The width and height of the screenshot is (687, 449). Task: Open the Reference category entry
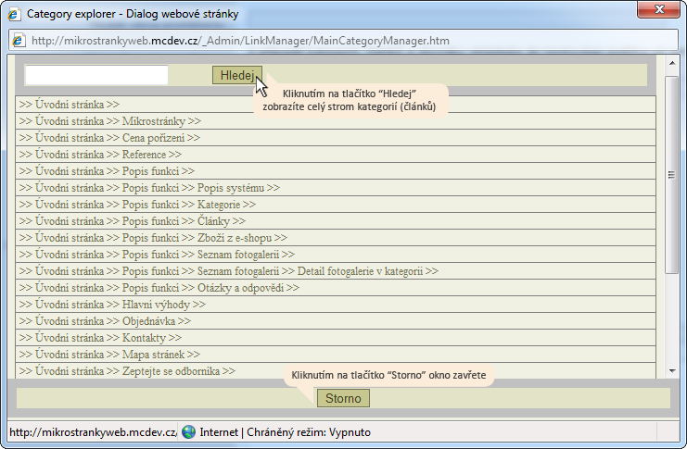[x=336, y=155]
